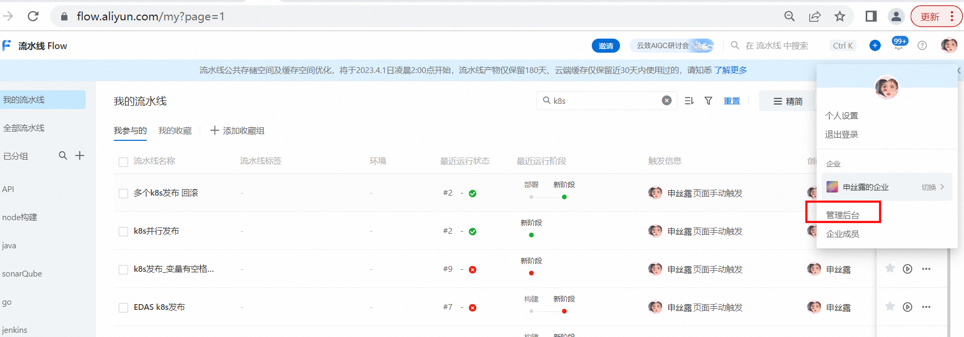Click the green 新阶段 dot for k8s并行发布

coord(531,235)
